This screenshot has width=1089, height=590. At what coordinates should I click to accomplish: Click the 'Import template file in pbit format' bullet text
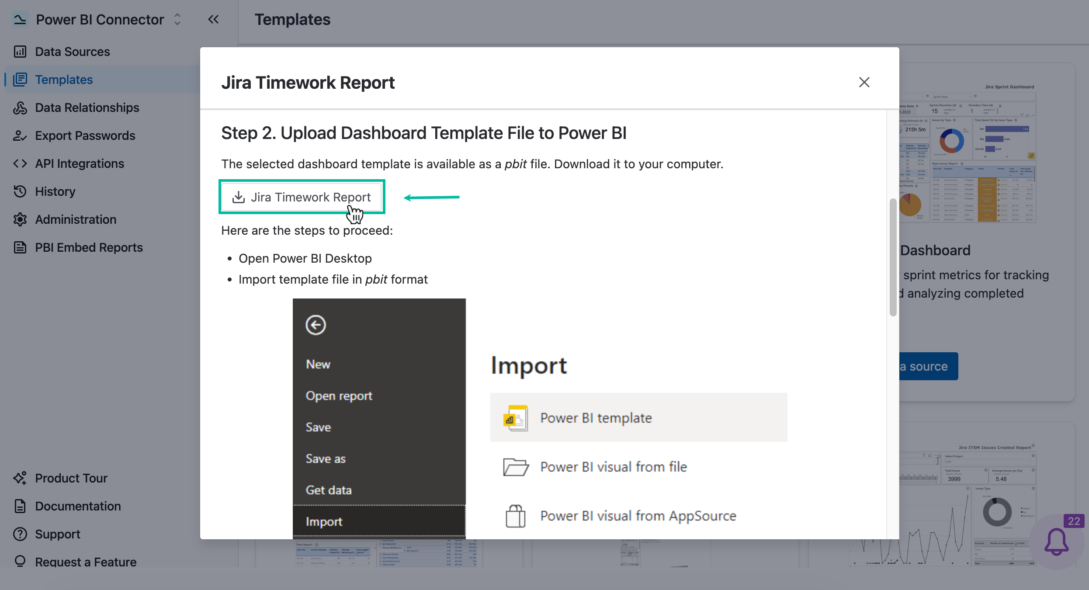pos(333,279)
